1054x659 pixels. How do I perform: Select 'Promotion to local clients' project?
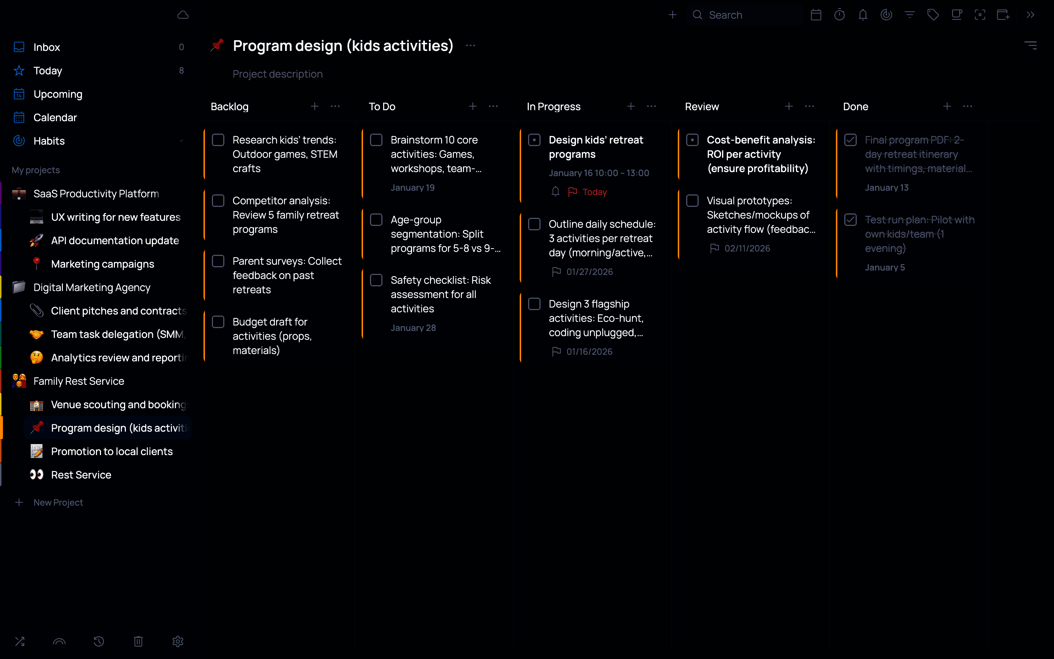coord(112,451)
